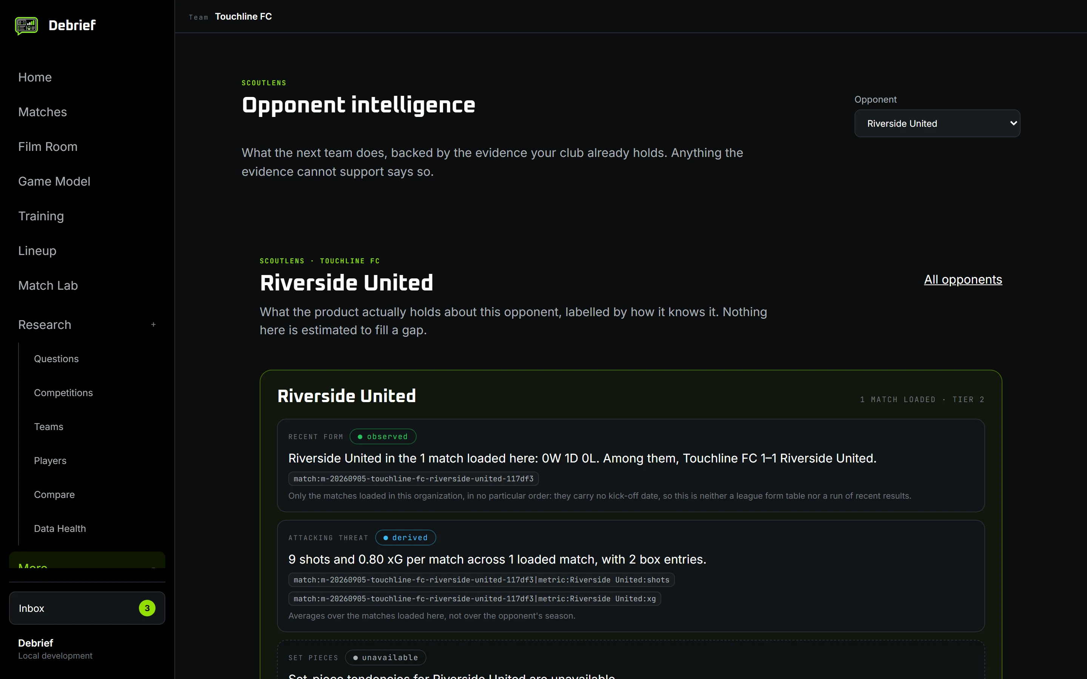Open the Inbox
Screen dimensions: 1087x679
tap(87, 608)
